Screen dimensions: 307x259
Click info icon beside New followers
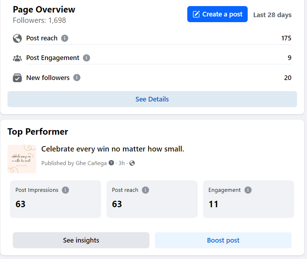[77, 78]
